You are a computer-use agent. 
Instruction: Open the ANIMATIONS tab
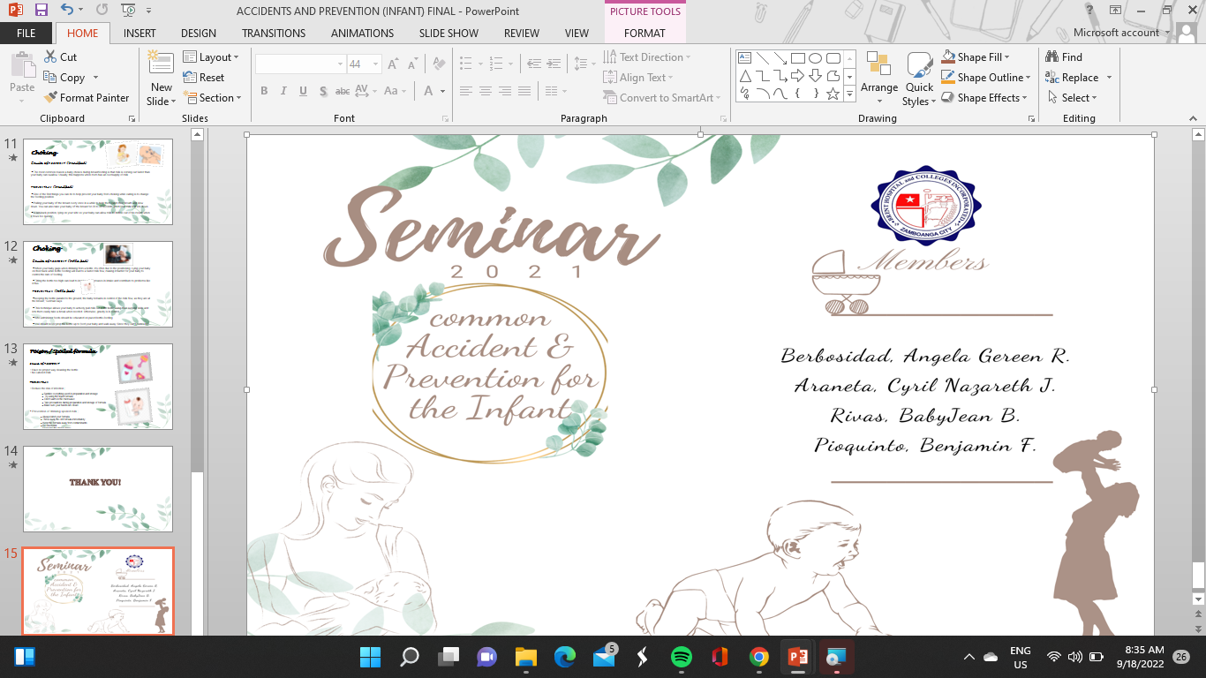coord(362,34)
